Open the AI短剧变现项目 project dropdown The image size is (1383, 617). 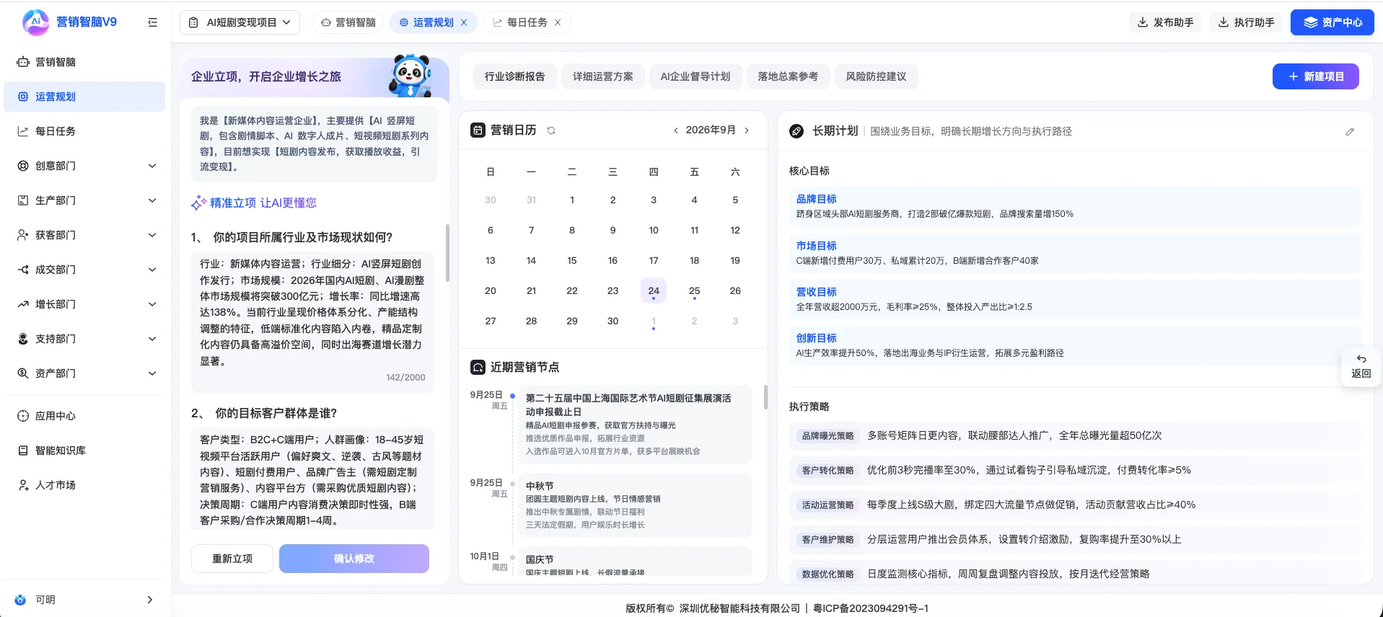240,22
